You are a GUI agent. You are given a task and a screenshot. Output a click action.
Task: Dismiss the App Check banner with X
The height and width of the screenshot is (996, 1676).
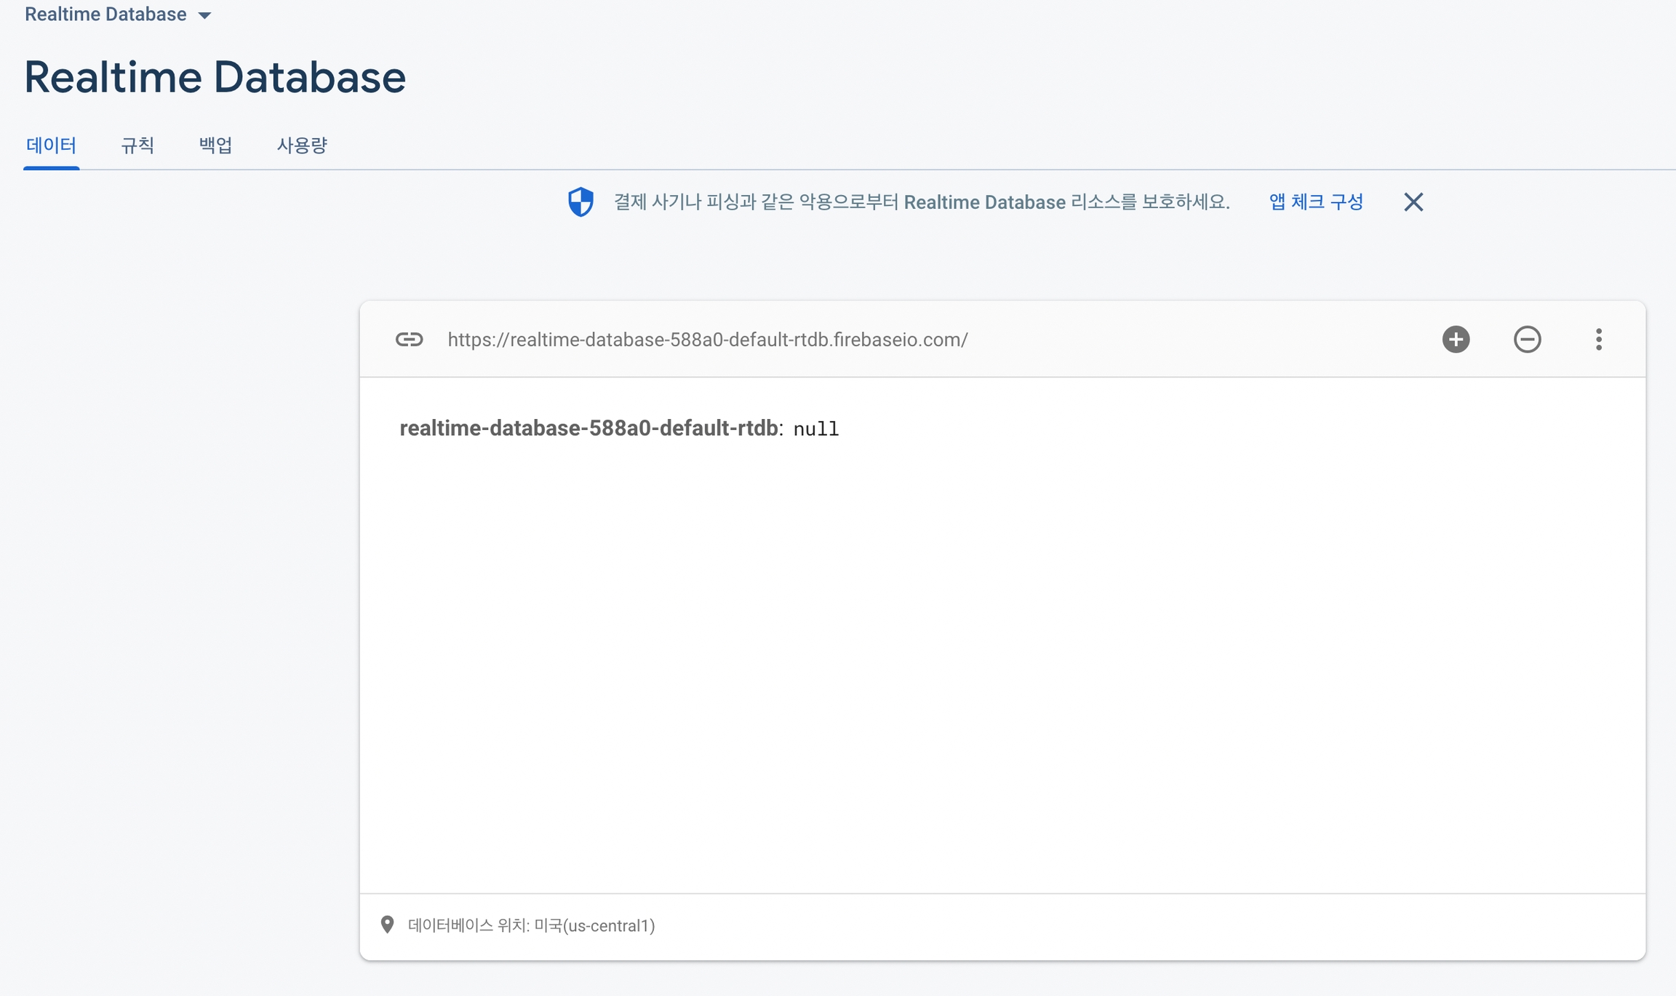[1413, 202]
